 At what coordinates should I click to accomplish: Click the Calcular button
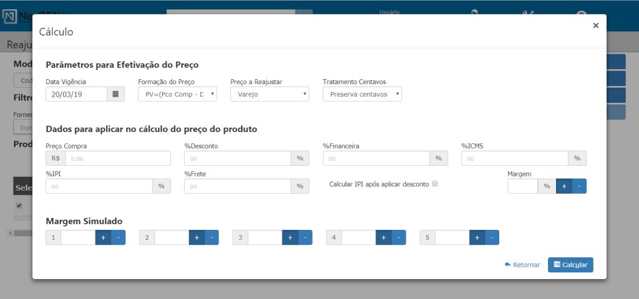pos(570,265)
